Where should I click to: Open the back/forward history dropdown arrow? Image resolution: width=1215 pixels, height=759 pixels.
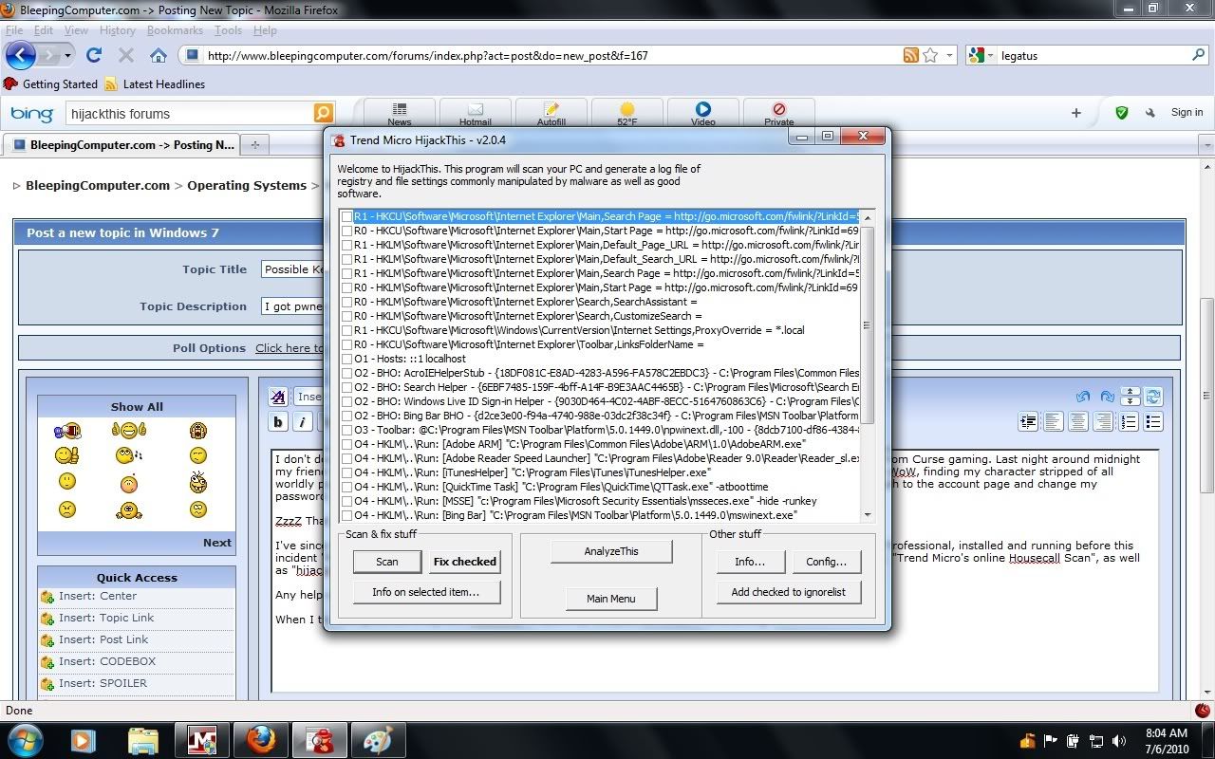tap(67, 56)
